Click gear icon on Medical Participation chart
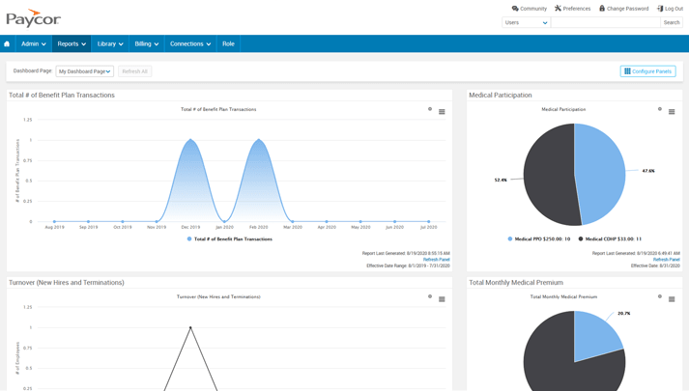Image resolution: width=689 pixels, height=391 pixels. [660, 109]
